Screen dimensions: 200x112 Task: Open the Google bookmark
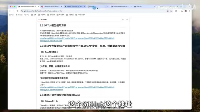(x=19, y=15)
